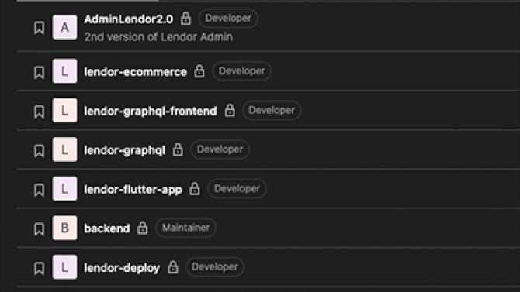Bookmark the backend project
The height and width of the screenshot is (292, 520).
(39, 228)
